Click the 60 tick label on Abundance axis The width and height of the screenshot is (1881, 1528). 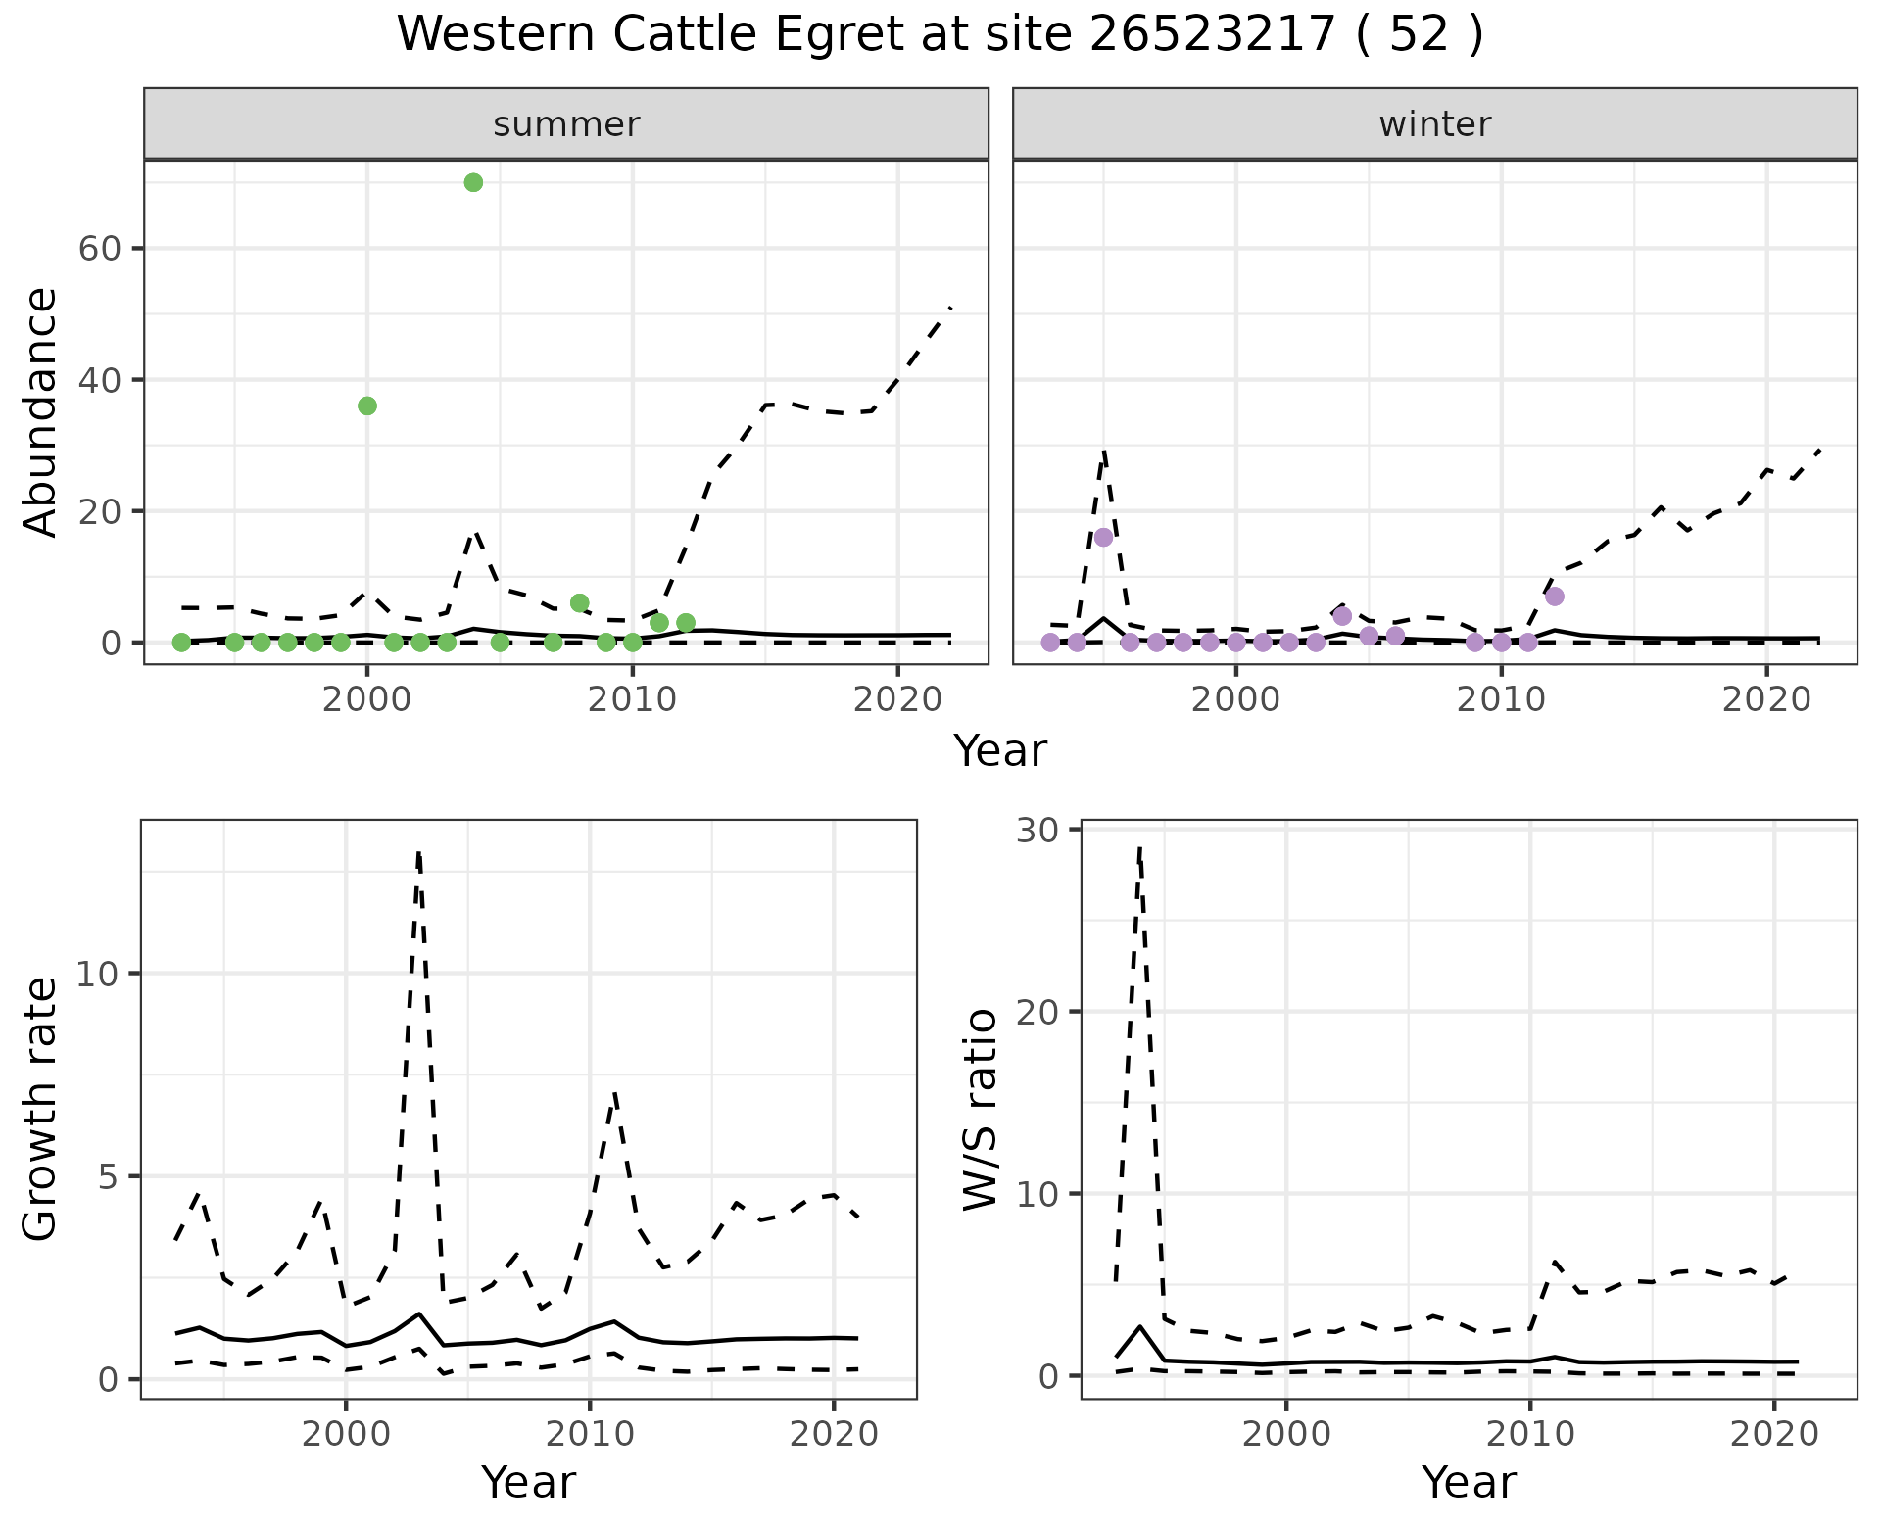pos(98,249)
